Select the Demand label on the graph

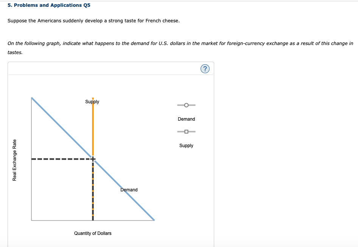(x=129, y=190)
